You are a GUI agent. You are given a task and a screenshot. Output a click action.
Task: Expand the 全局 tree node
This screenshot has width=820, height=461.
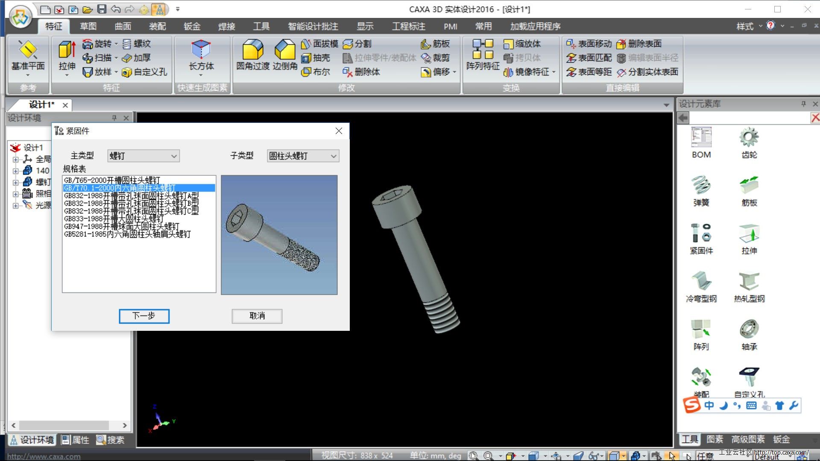coord(15,159)
